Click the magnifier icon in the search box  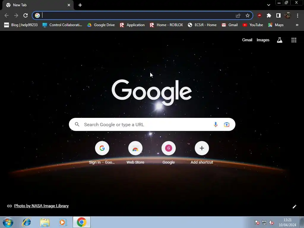[77, 124]
